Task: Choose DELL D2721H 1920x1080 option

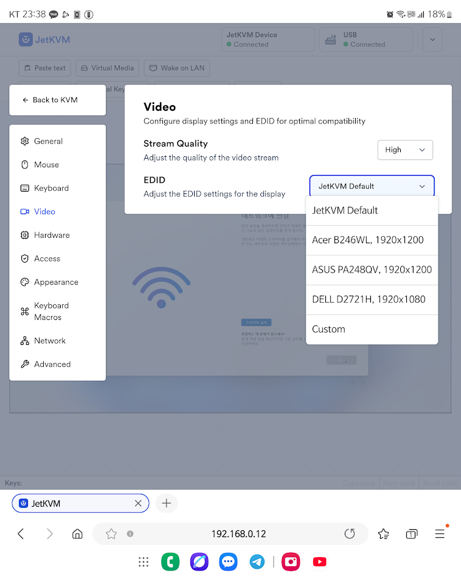Action: [372, 300]
